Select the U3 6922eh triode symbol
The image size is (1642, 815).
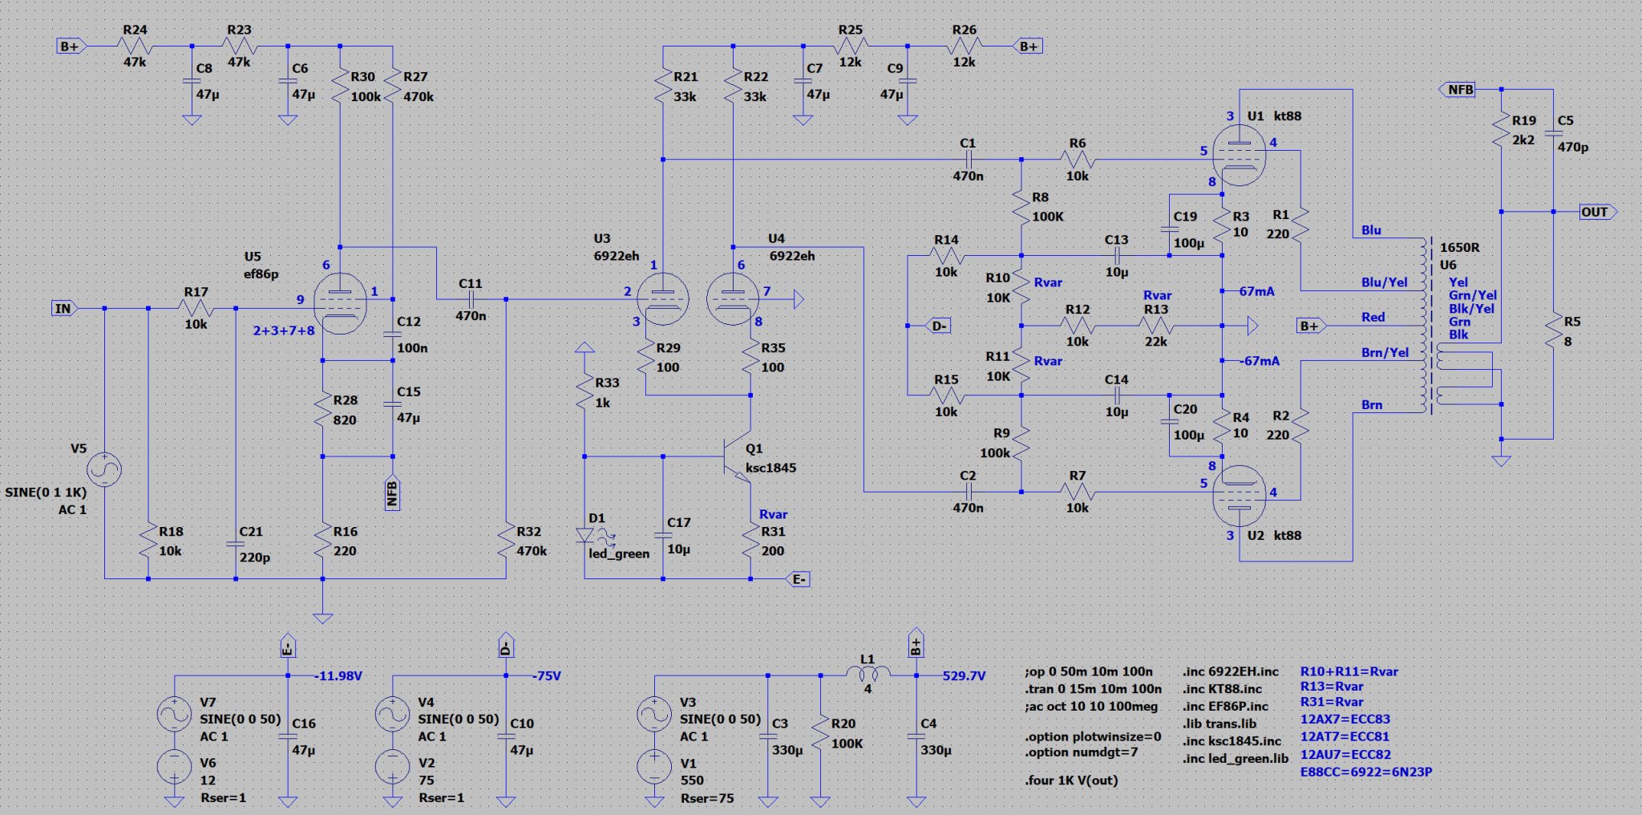coord(663,299)
